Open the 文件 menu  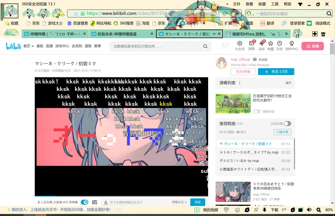coord(237,4)
